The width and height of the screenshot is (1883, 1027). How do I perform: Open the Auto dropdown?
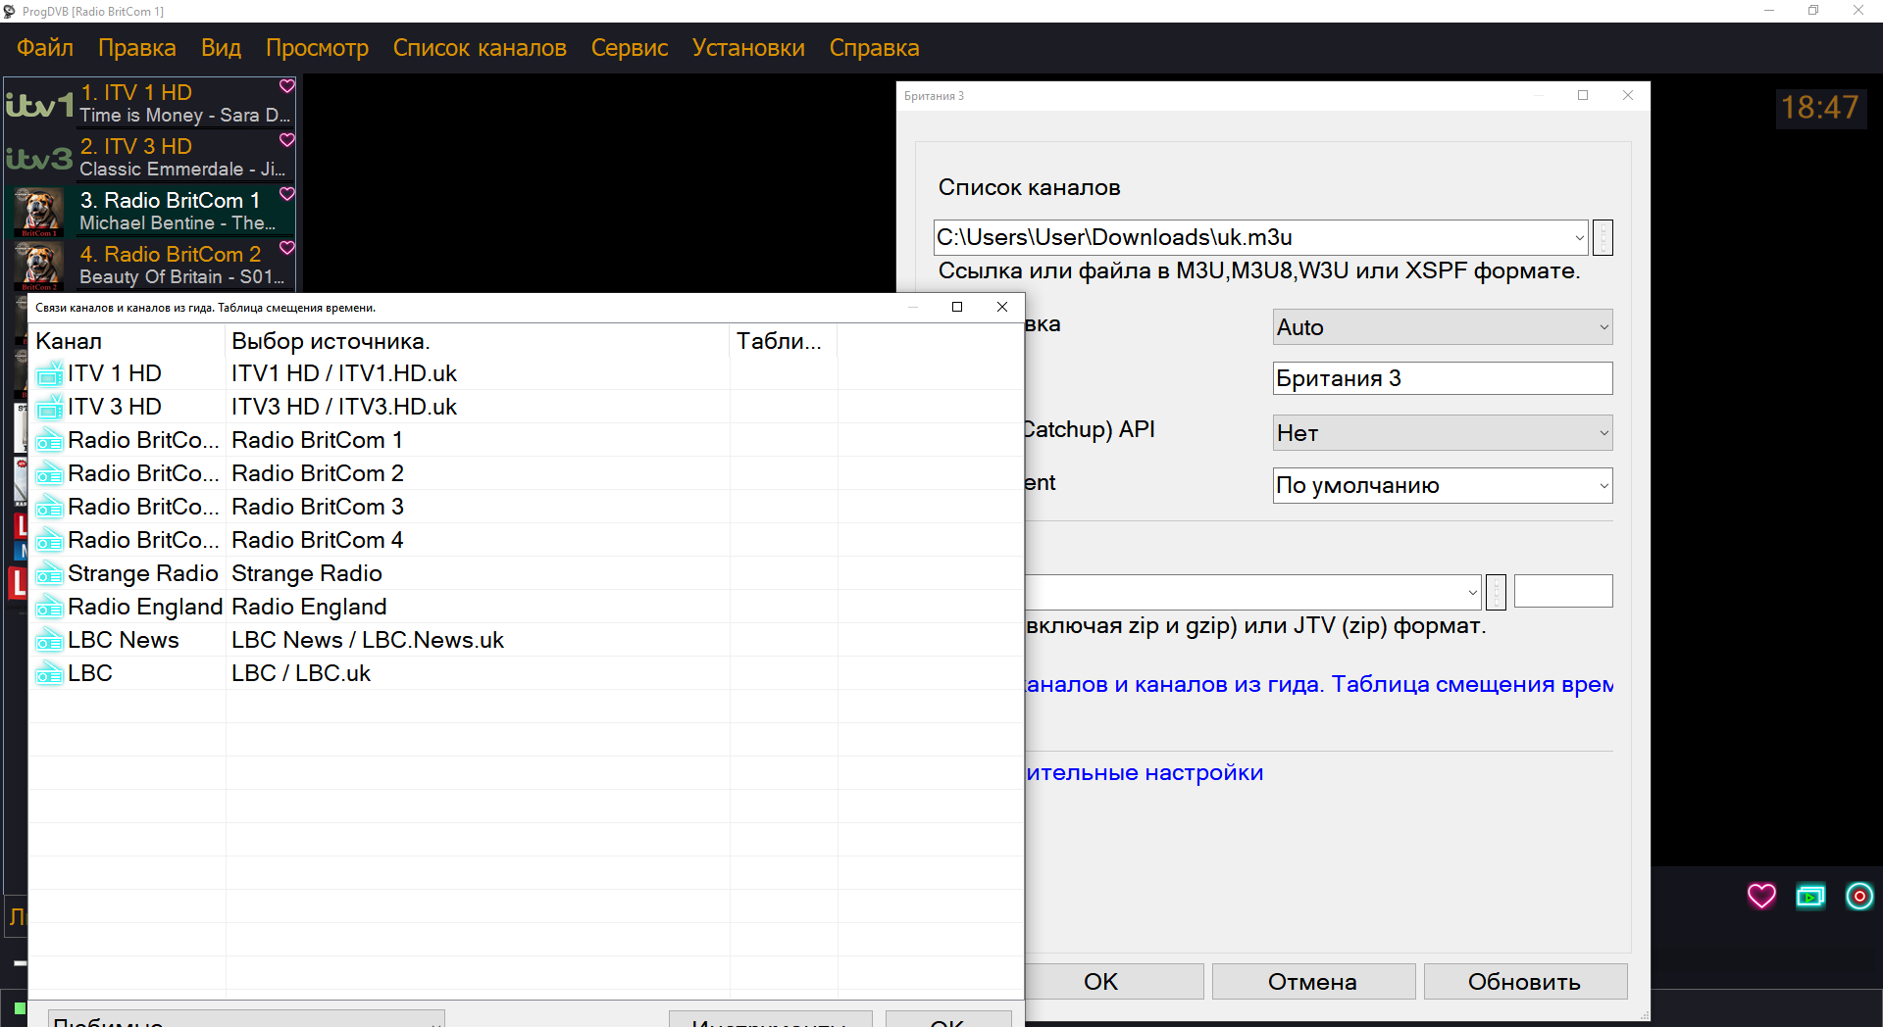tap(1442, 327)
